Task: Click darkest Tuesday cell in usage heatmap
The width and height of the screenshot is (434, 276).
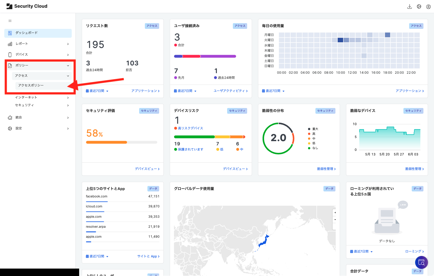Action: coord(340,40)
